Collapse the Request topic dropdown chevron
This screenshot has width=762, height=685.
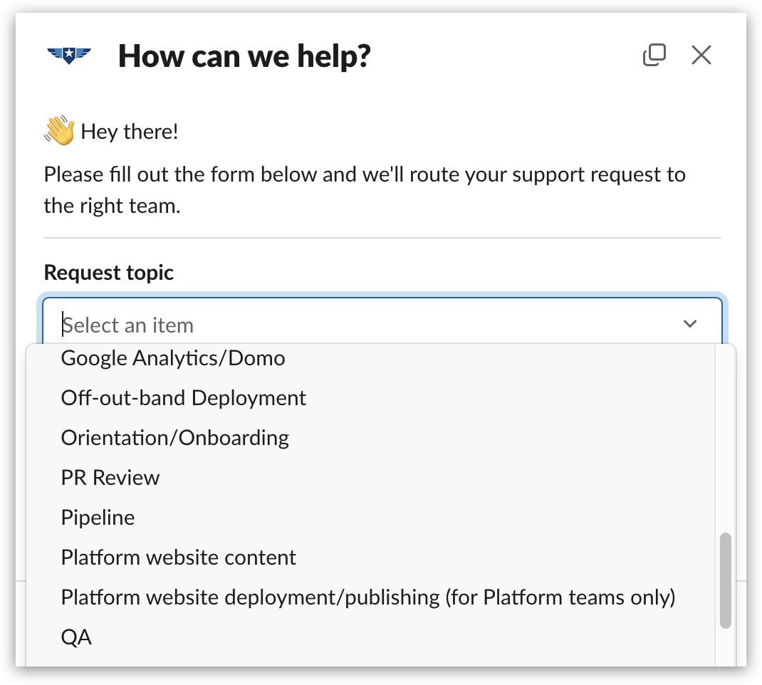click(x=689, y=325)
